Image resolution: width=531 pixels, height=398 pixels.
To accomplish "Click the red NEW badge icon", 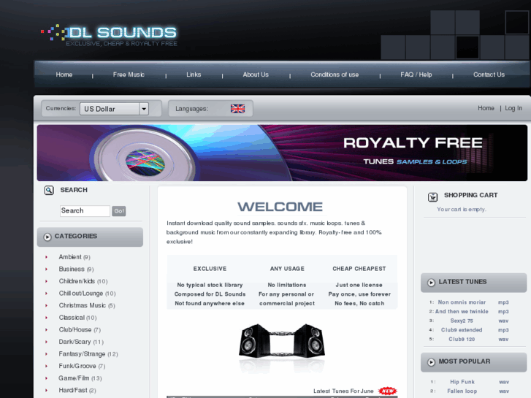I will (x=387, y=391).
